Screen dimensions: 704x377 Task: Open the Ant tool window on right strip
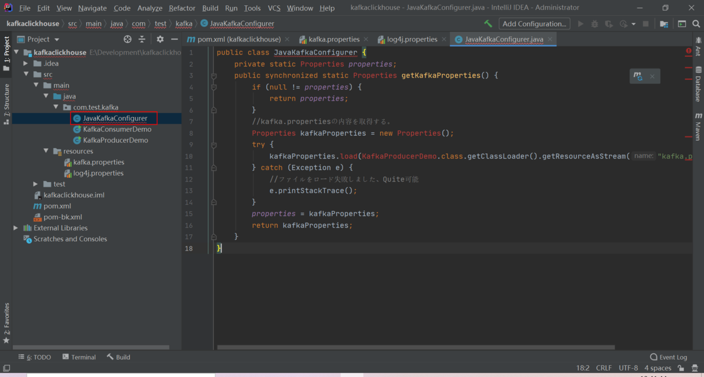pos(698,47)
